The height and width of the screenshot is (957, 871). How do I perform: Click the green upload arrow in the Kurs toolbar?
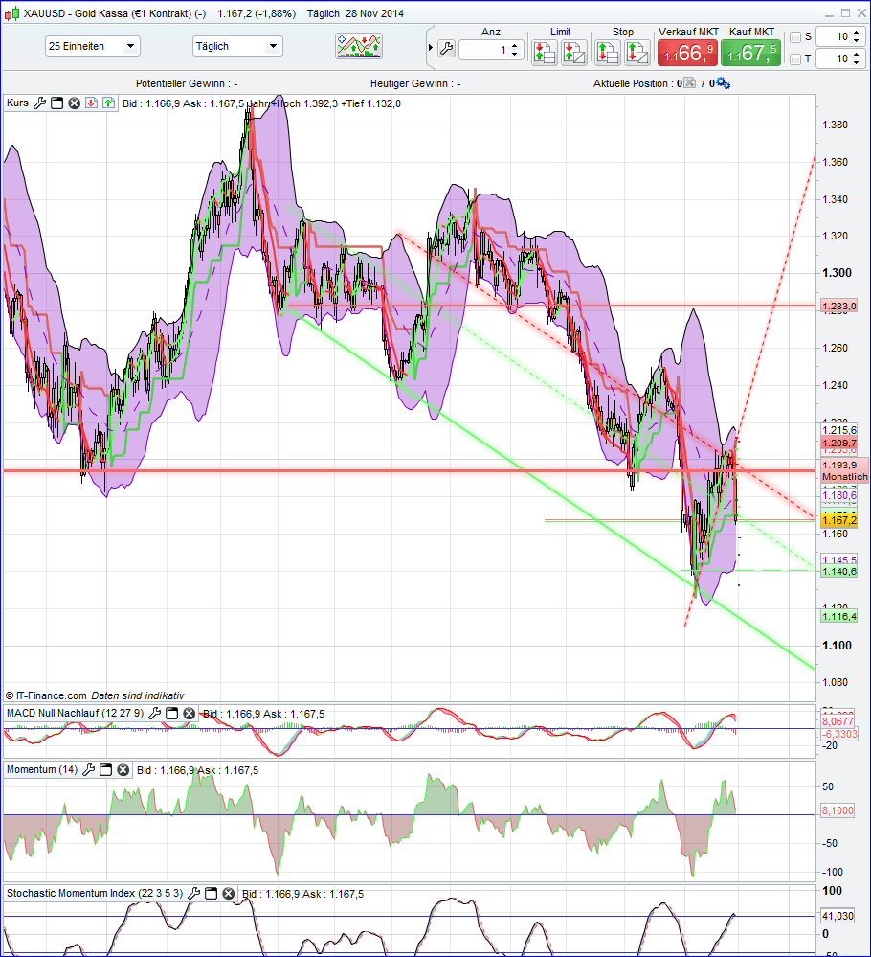107,102
